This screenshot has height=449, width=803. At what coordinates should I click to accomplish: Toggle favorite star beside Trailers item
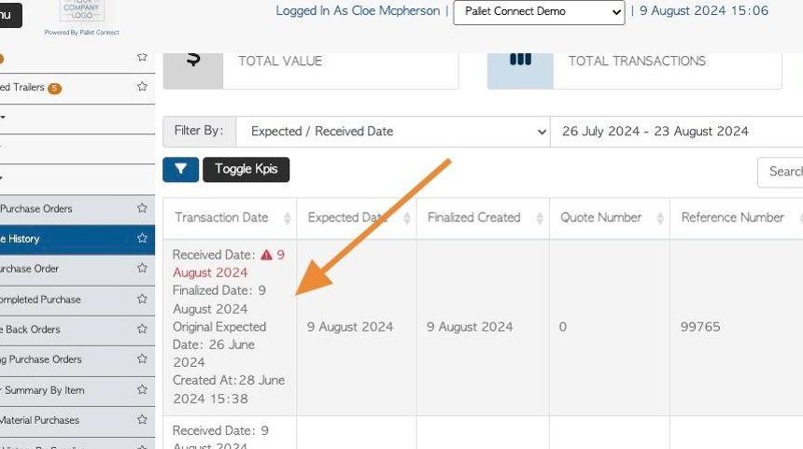click(x=142, y=87)
